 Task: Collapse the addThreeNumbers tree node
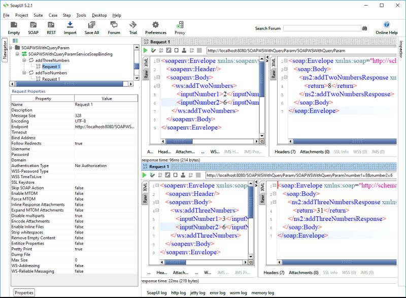coord(24,60)
